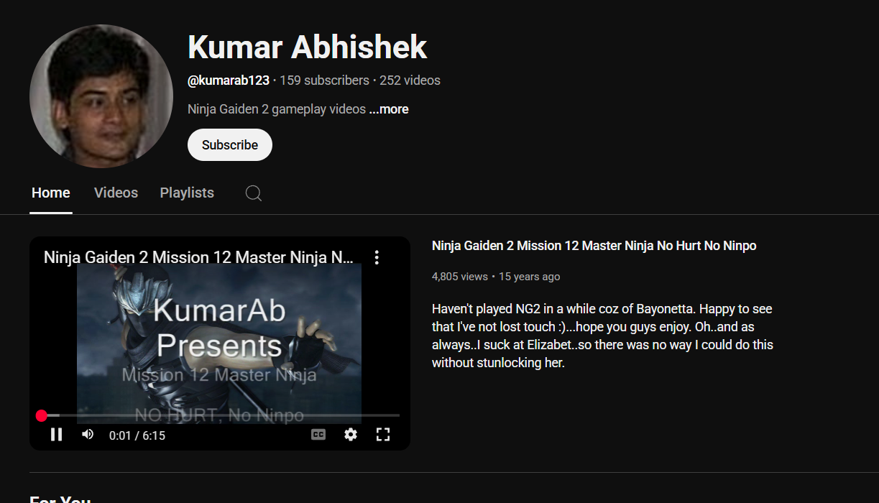Pause the video with the pause button
This screenshot has height=503, width=879.
click(x=56, y=434)
